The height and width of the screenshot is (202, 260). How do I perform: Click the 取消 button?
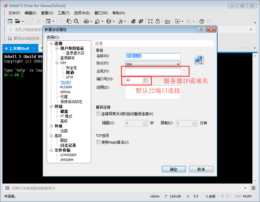[201, 169]
